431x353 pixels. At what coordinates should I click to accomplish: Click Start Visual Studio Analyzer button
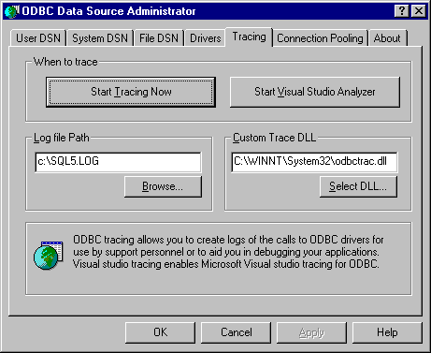point(315,92)
